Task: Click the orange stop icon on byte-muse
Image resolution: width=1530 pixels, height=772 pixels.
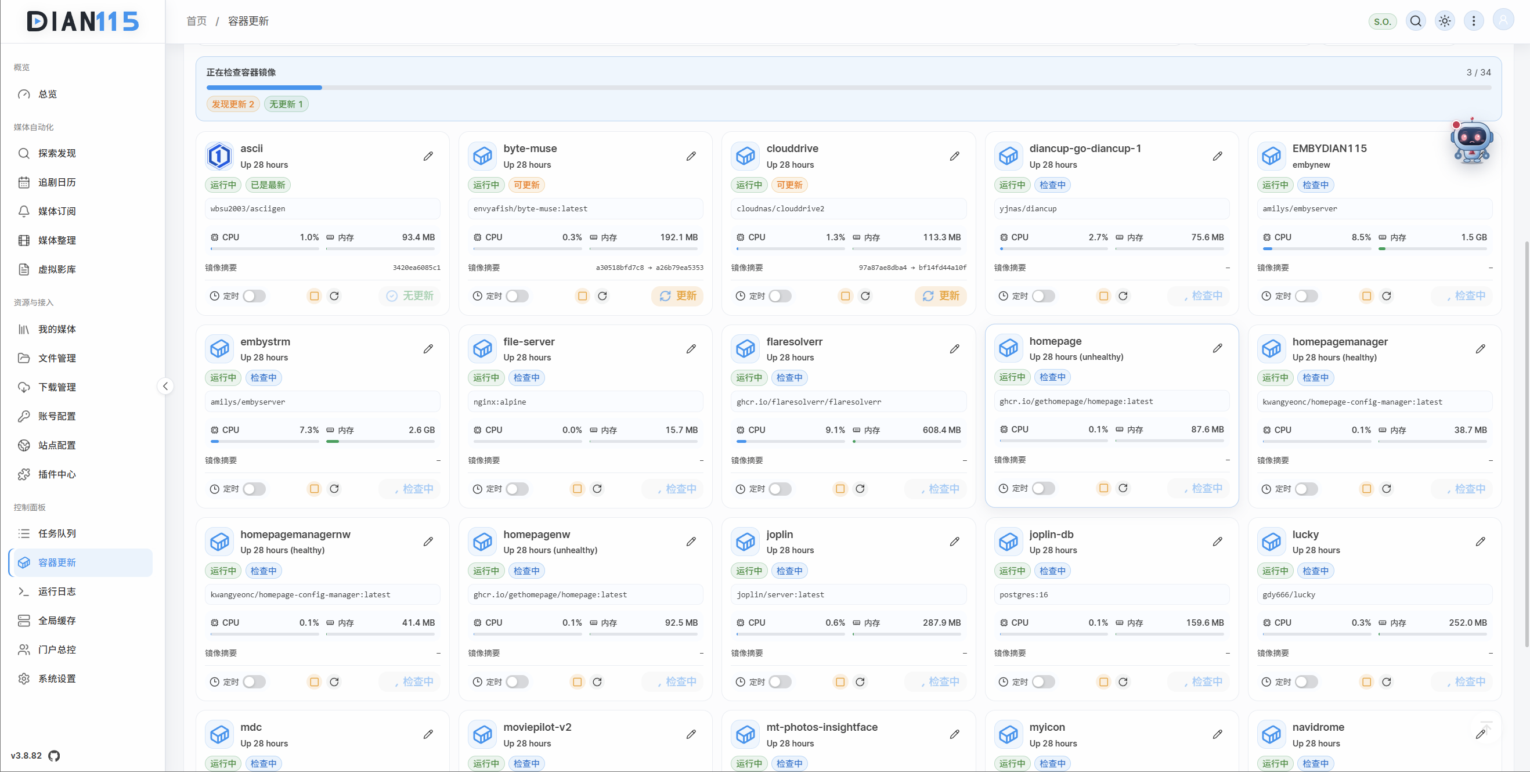Action: (583, 295)
